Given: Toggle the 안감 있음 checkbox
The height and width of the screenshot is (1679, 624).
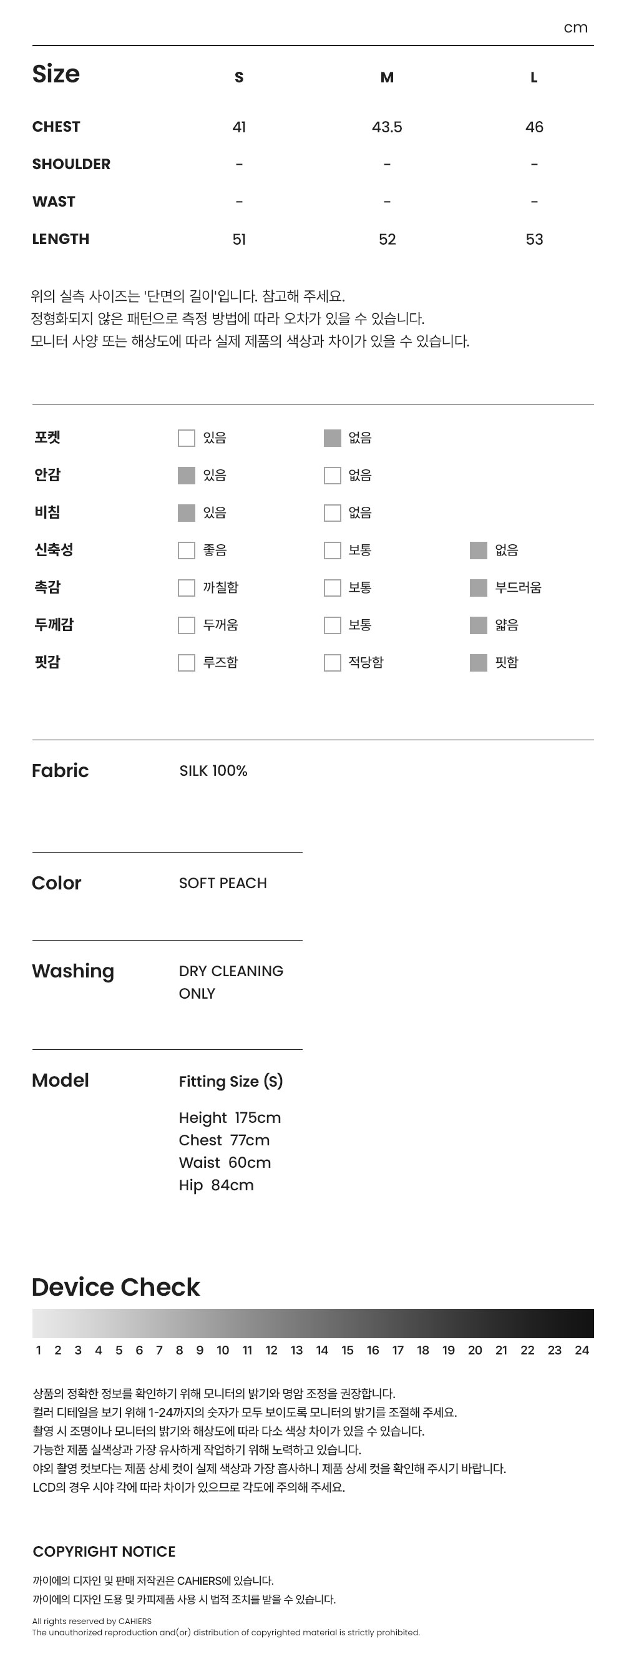Looking at the screenshot, I should 187,475.
